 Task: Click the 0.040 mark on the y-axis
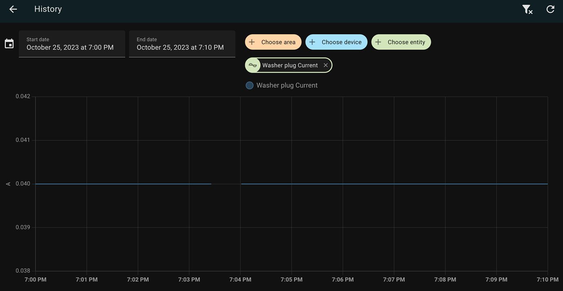pos(23,183)
